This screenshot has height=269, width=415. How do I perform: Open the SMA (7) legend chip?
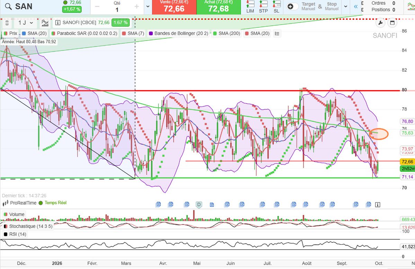pyautogui.click(x=133, y=33)
